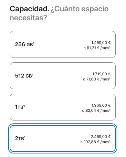Open the § footnote after 102,88 € /mes
The width and height of the screenshot is (126, 157).
click(110, 141)
